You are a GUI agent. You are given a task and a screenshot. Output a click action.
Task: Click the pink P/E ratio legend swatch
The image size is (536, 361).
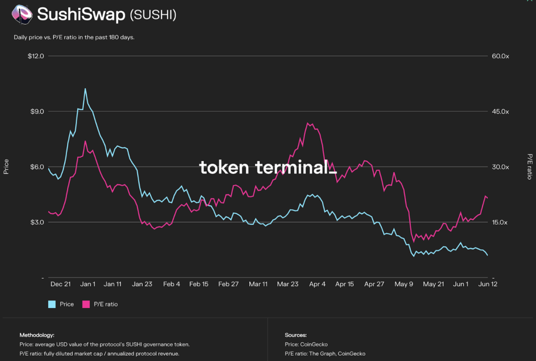86,304
